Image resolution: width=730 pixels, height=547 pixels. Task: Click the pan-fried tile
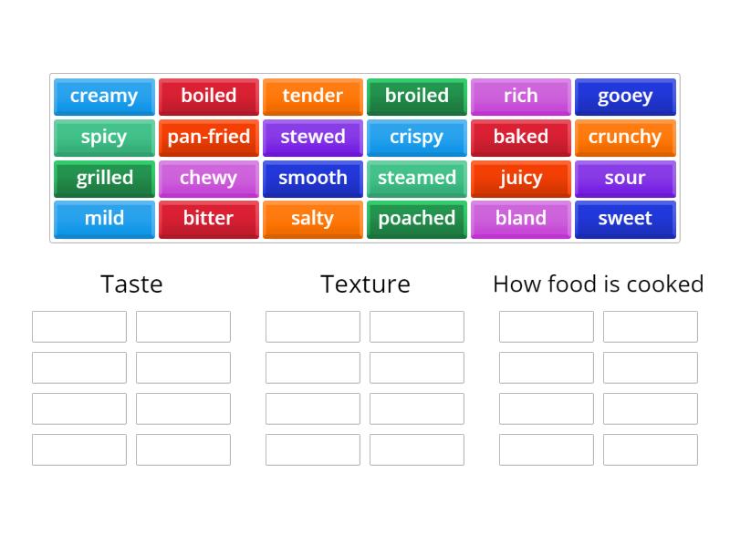tap(208, 138)
